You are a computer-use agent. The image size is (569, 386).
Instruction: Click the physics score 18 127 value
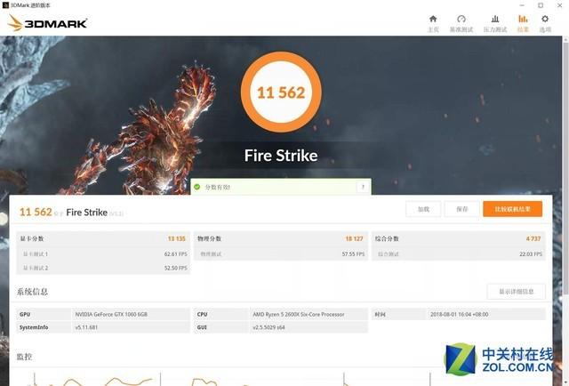[x=354, y=238]
